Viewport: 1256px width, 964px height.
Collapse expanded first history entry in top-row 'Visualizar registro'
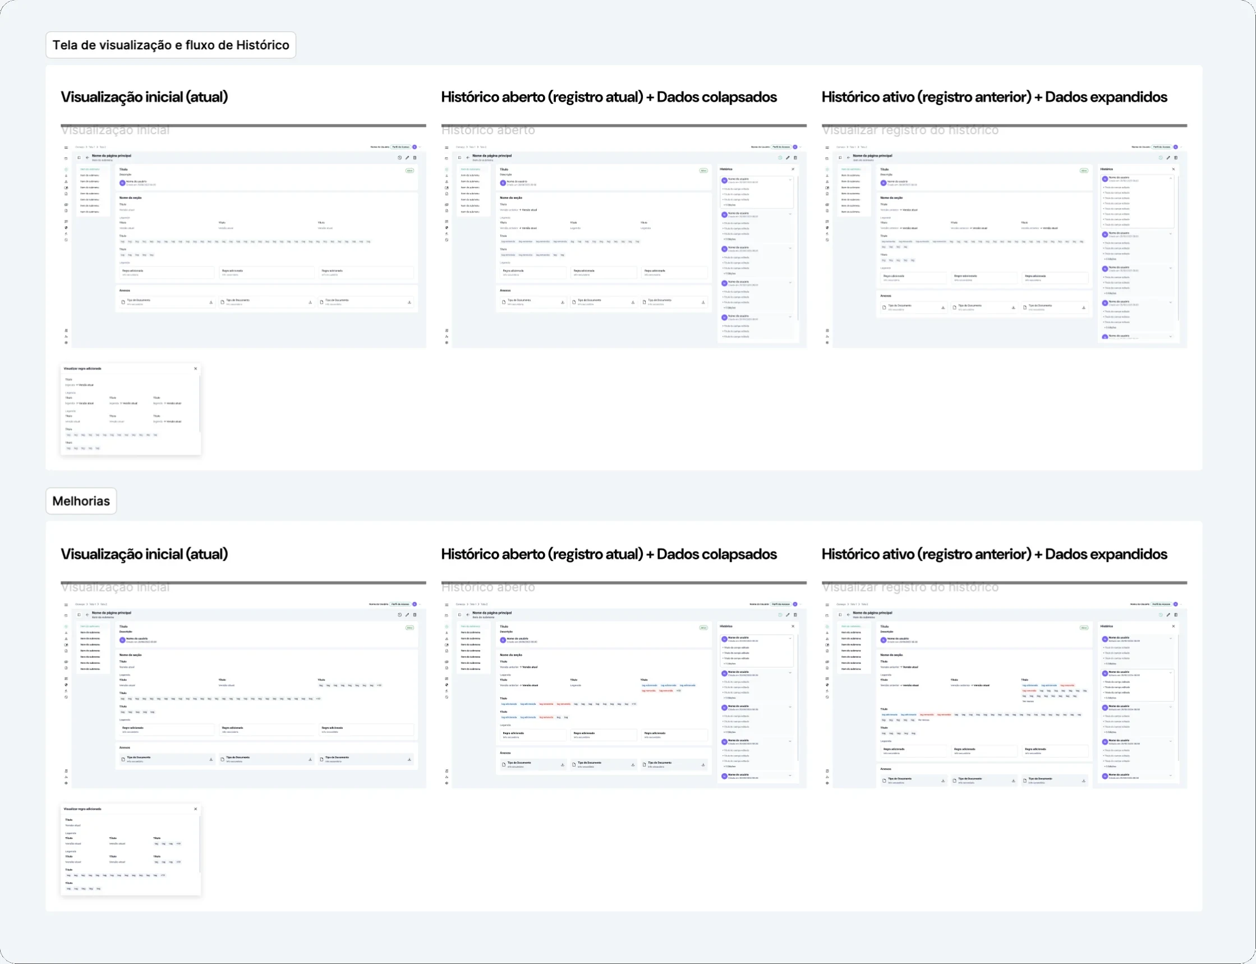pos(1171,178)
